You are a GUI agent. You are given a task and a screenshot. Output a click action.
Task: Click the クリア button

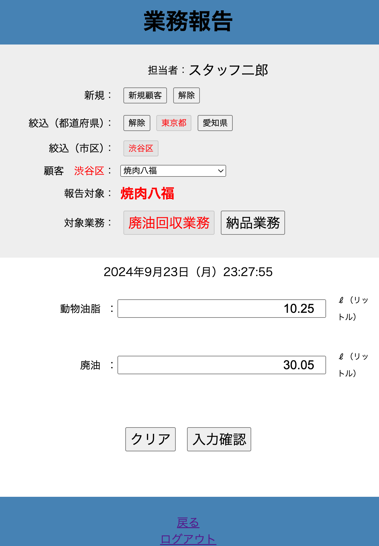150,439
